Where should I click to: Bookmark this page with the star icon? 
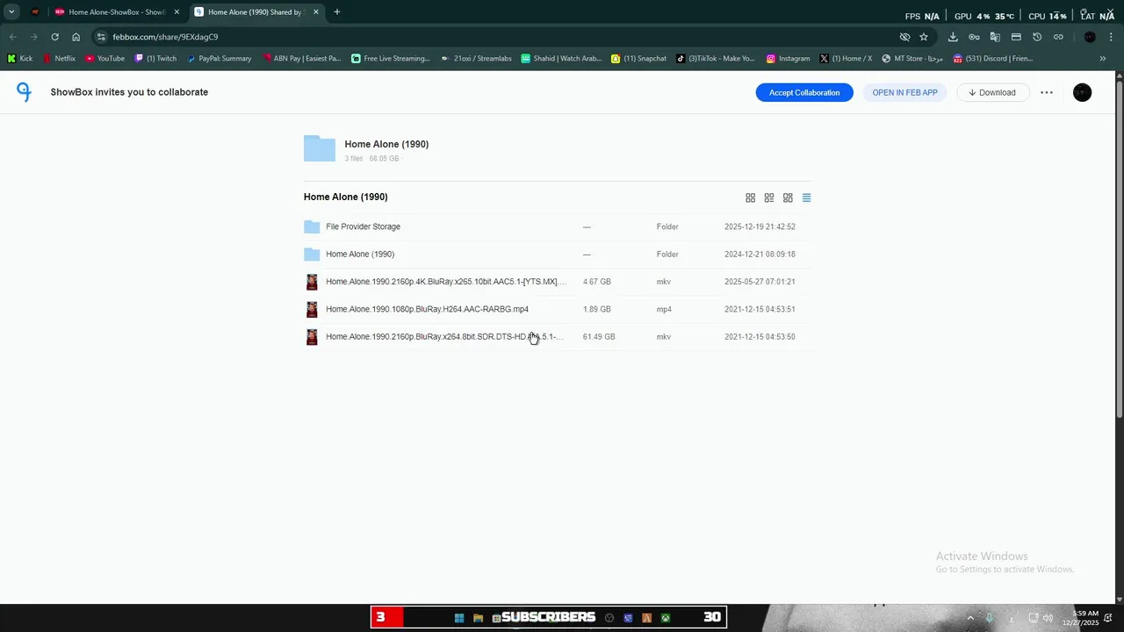(924, 37)
